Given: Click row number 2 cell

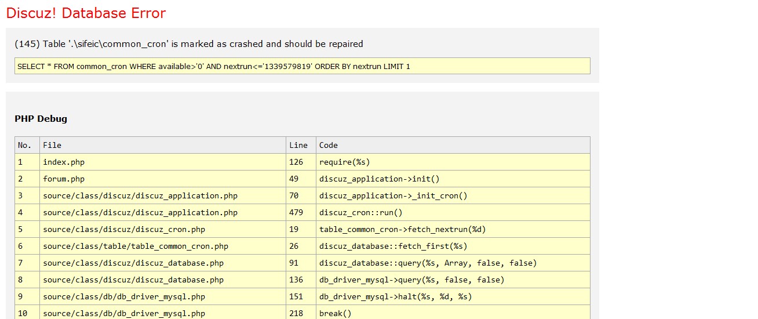Looking at the screenshot, I should coord(27,179).
